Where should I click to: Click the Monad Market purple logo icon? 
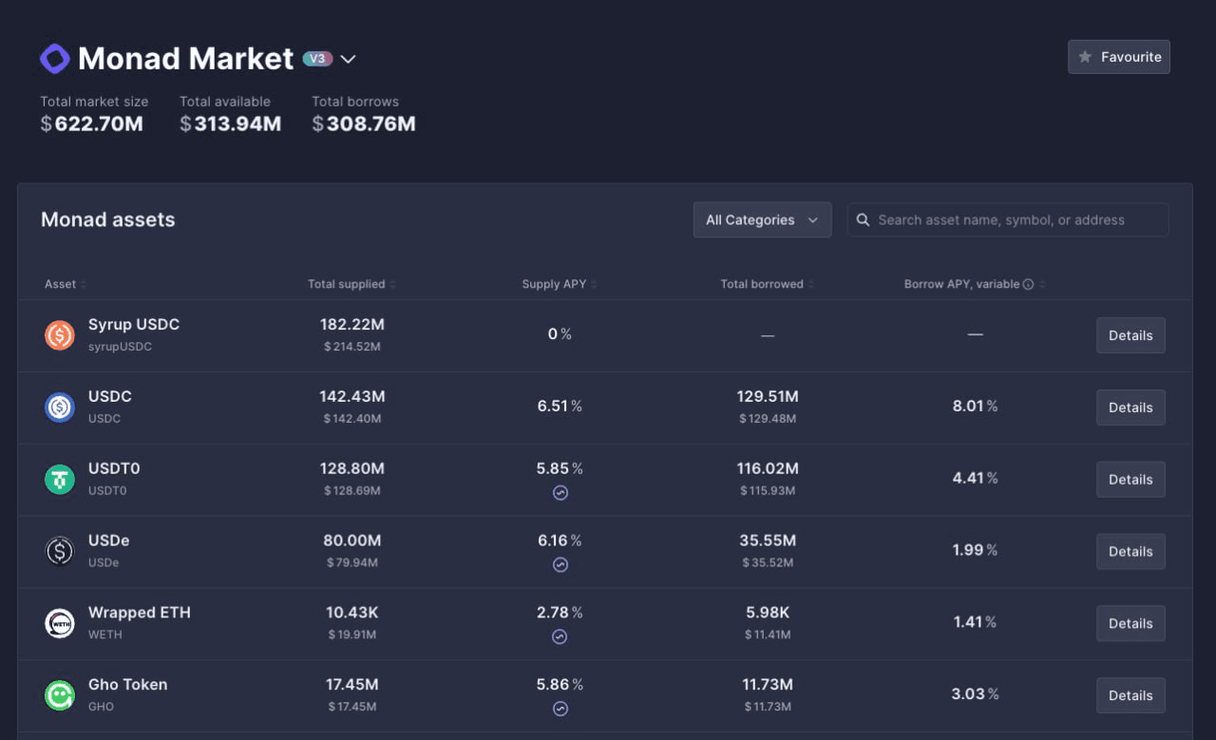[x=55, y=59]
